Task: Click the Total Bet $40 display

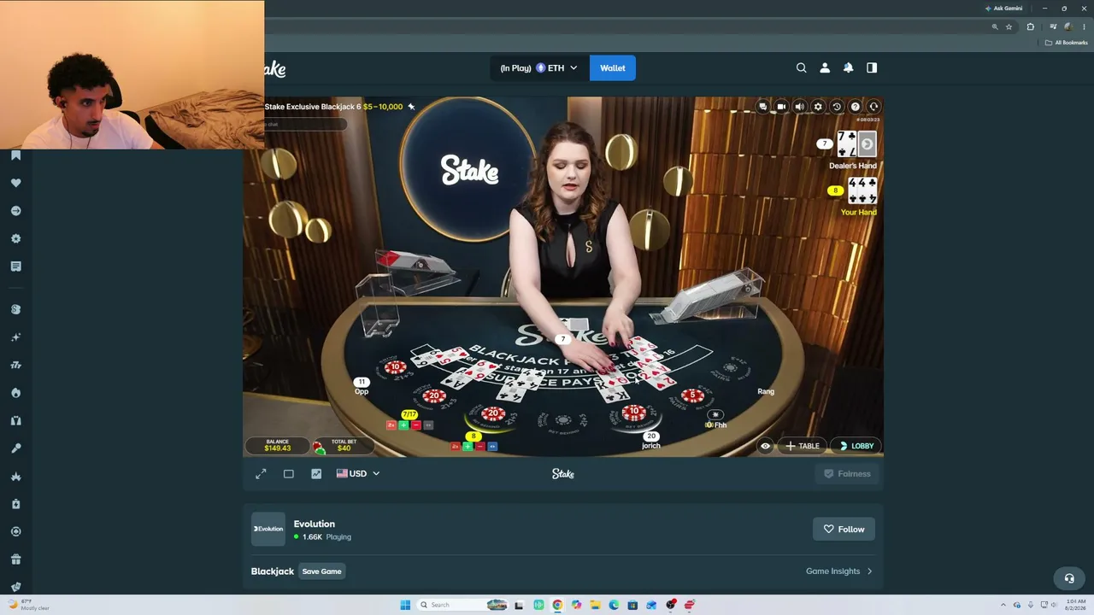Action: [x=344, y=446]
